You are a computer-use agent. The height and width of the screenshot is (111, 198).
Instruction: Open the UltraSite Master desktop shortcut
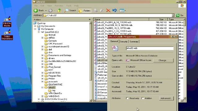click(7, 22)
